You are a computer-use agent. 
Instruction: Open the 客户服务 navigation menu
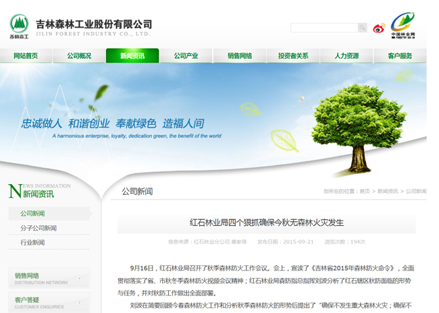(x=400, y=56)
